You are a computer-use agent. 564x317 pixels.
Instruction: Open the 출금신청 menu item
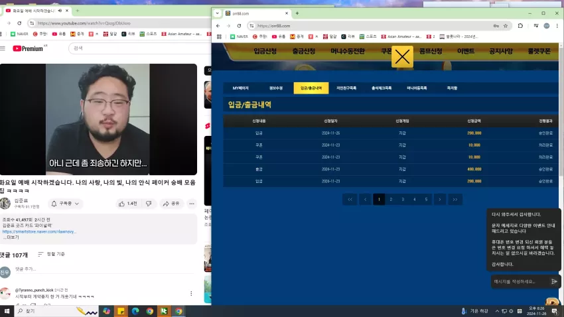click(304, 51)
